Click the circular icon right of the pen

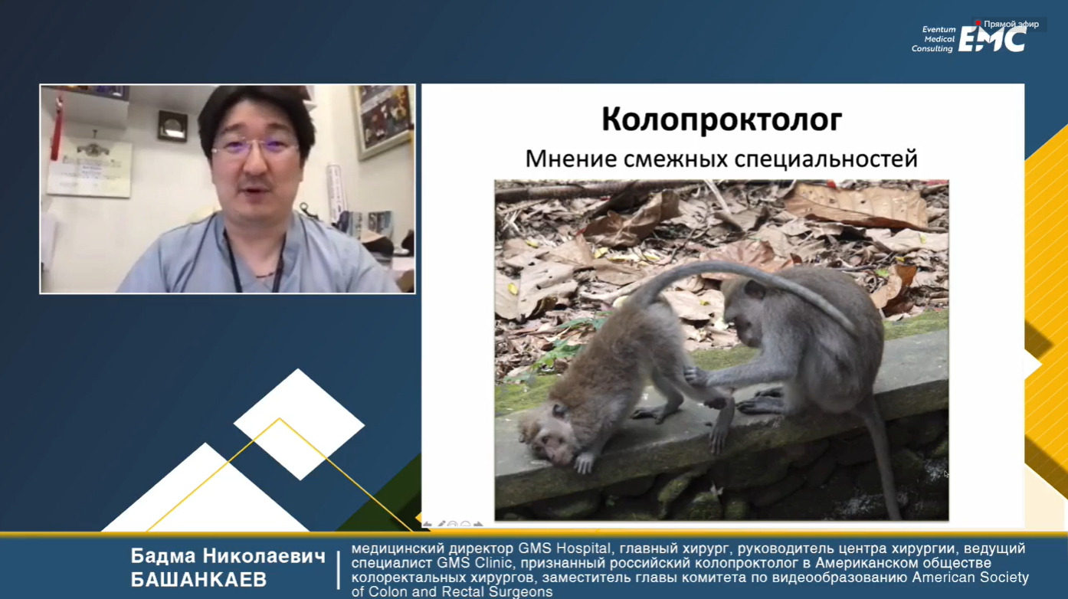(x=453, y=525)
